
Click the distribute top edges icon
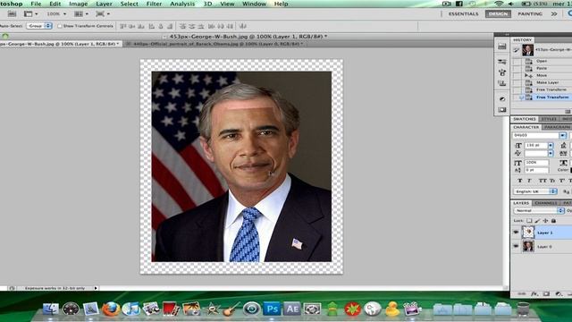pos(182,26)
